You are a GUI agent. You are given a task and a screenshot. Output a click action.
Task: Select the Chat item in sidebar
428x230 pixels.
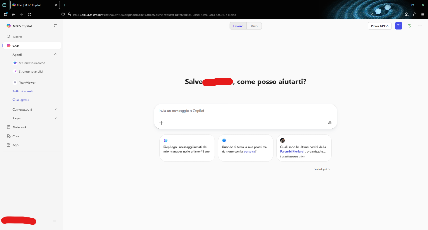coord(31,46)
